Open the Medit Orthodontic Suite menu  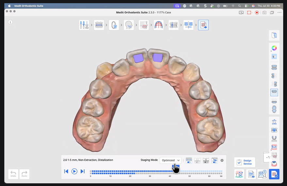click(29, 6)
